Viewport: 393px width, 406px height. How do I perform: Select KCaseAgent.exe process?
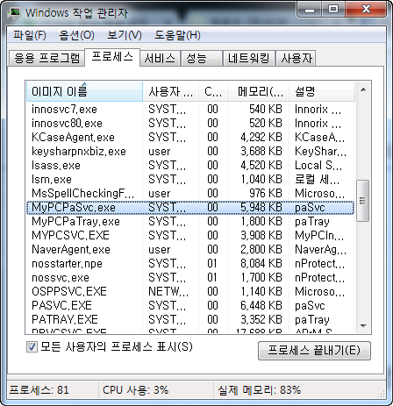(x=190, y=138)
